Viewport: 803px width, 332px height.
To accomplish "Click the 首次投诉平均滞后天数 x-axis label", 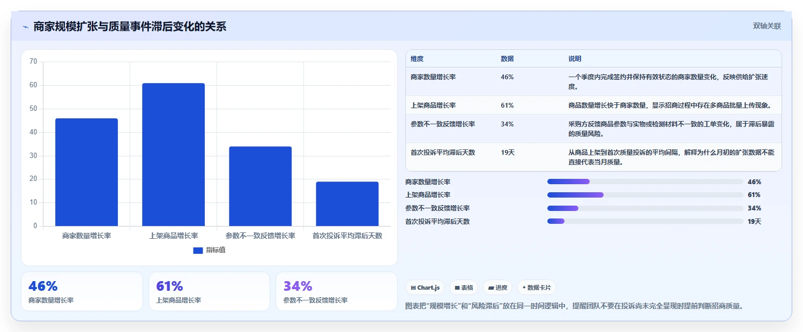I will pos(347,236).
